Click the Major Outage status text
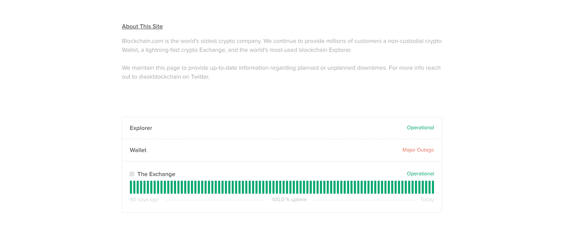This screenshot has width=562, height=237. click(418, 150)
